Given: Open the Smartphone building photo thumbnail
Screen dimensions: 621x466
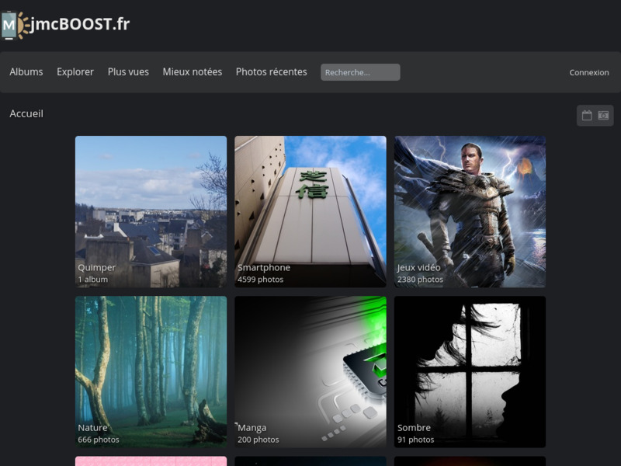Looking at the screenshot, I should [310, 202].
